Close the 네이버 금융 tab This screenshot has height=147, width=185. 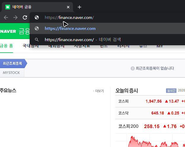[68, 7]
